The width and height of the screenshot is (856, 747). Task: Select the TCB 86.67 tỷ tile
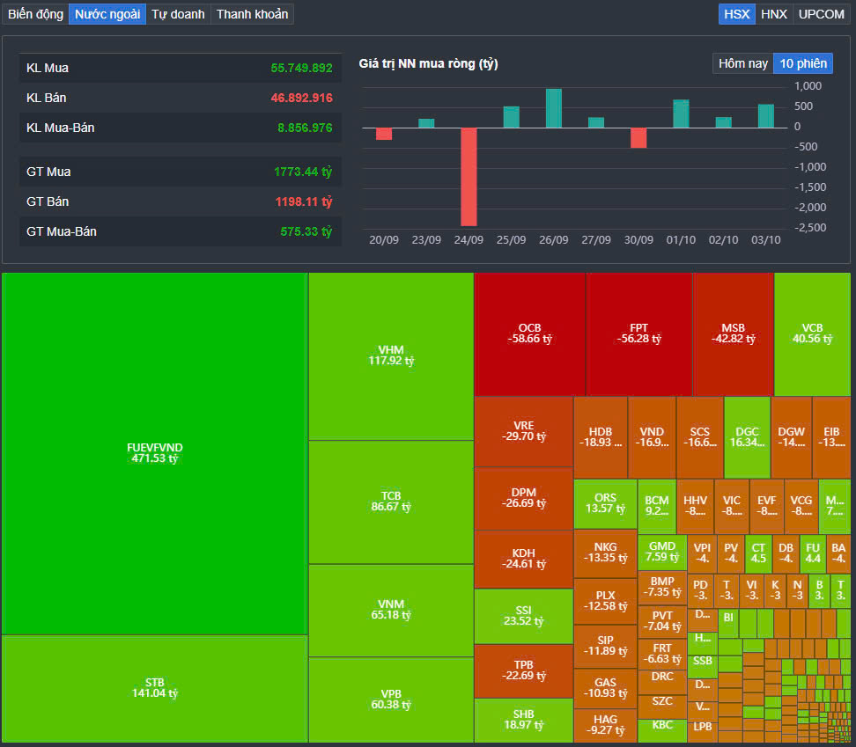click(391, 502)
